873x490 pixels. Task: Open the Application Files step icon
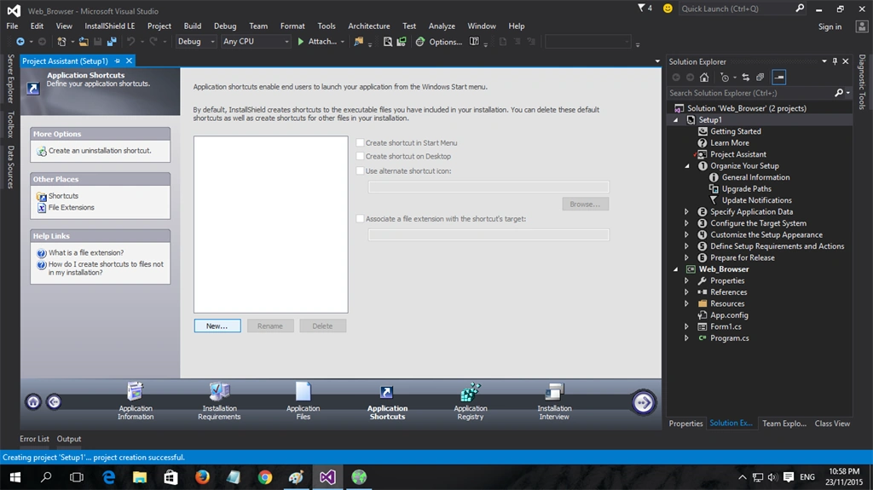pyautogui.click(x=303, y=391)
